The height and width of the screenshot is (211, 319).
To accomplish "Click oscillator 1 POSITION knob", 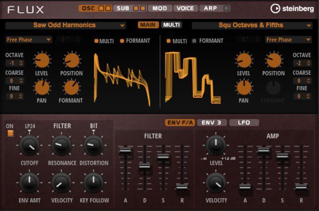I will tap(72, 60).
